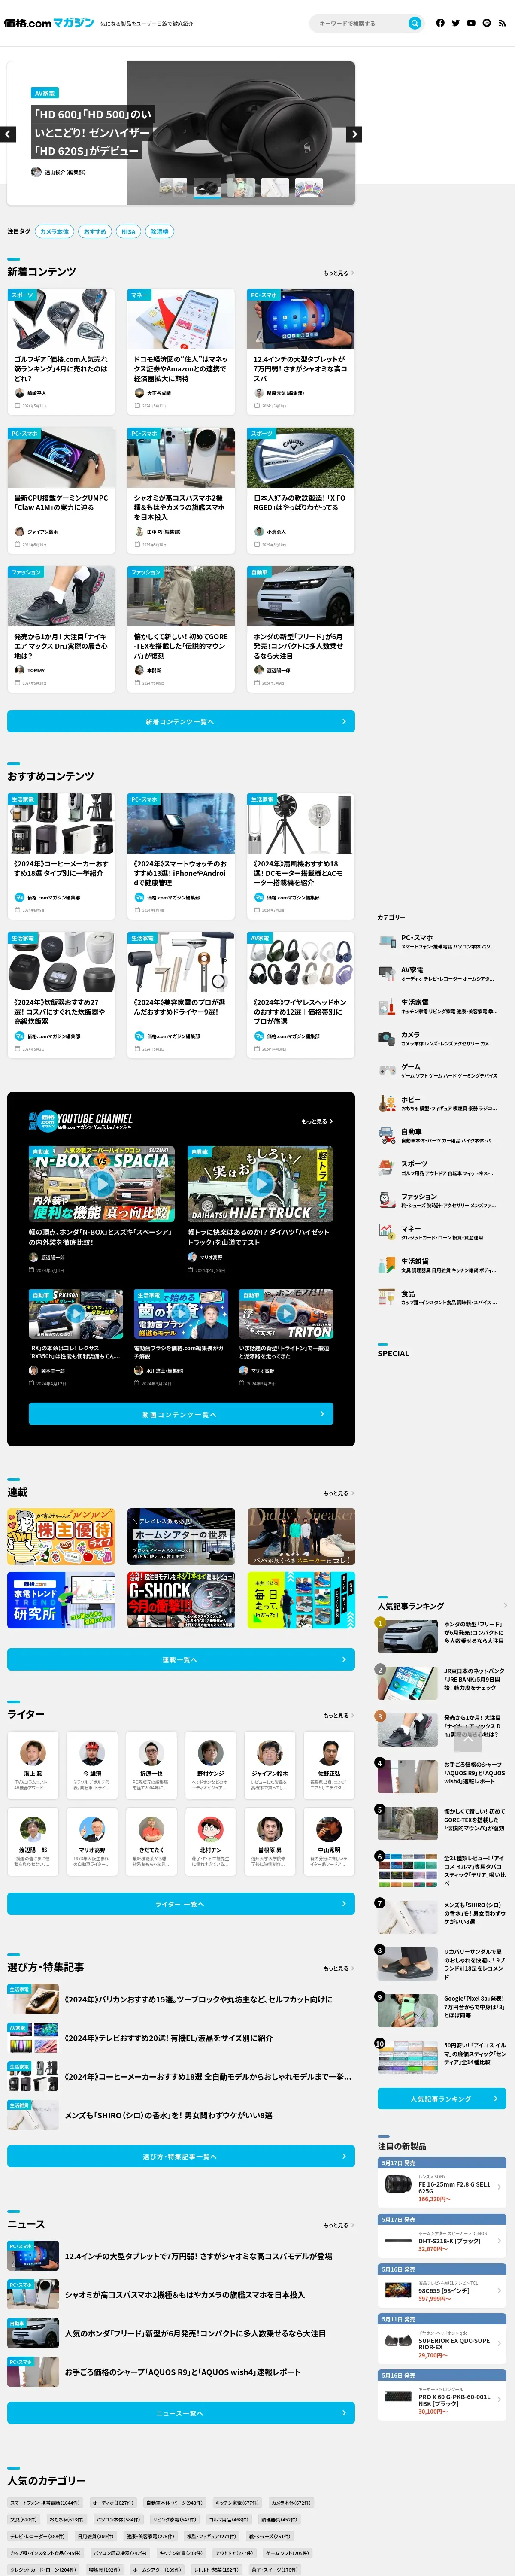Click もっと見る beside 連載 heading

[x=338, y=1493]
